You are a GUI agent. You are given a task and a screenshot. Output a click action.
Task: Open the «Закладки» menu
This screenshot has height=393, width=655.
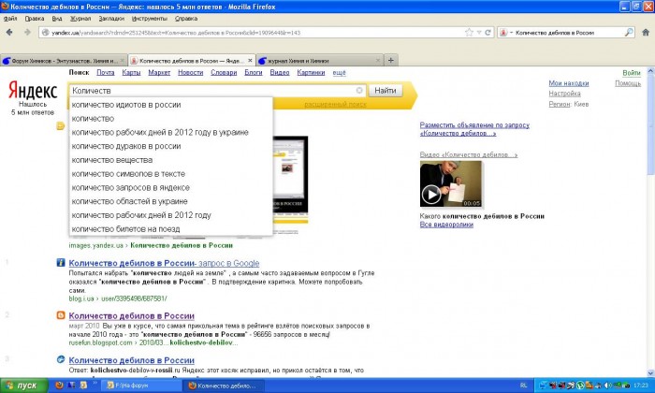pos(110,18)
